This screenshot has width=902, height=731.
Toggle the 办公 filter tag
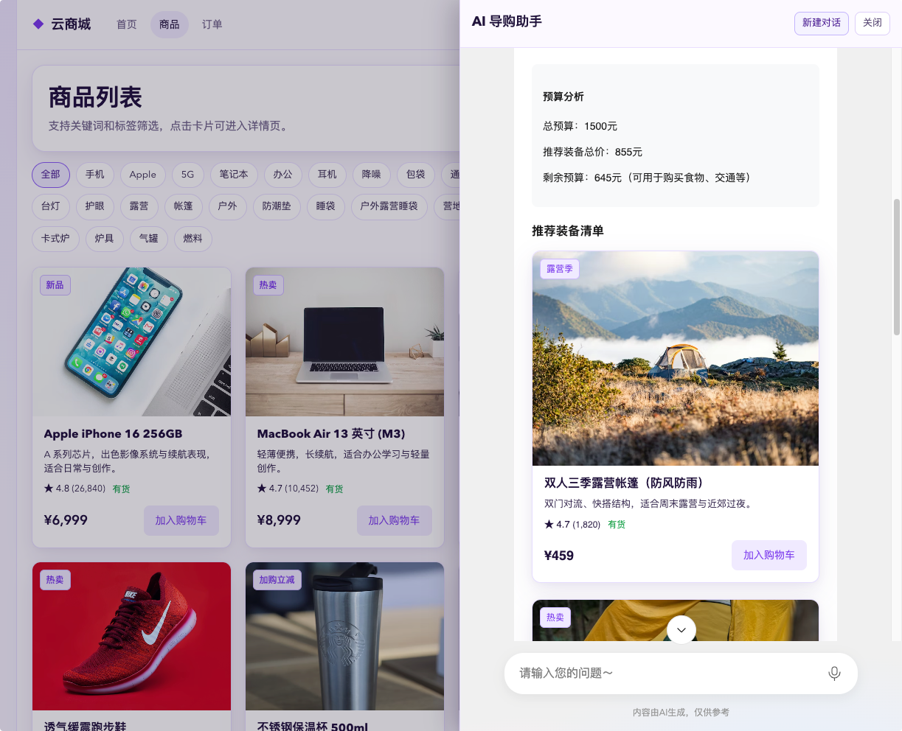tap(283, 175)
